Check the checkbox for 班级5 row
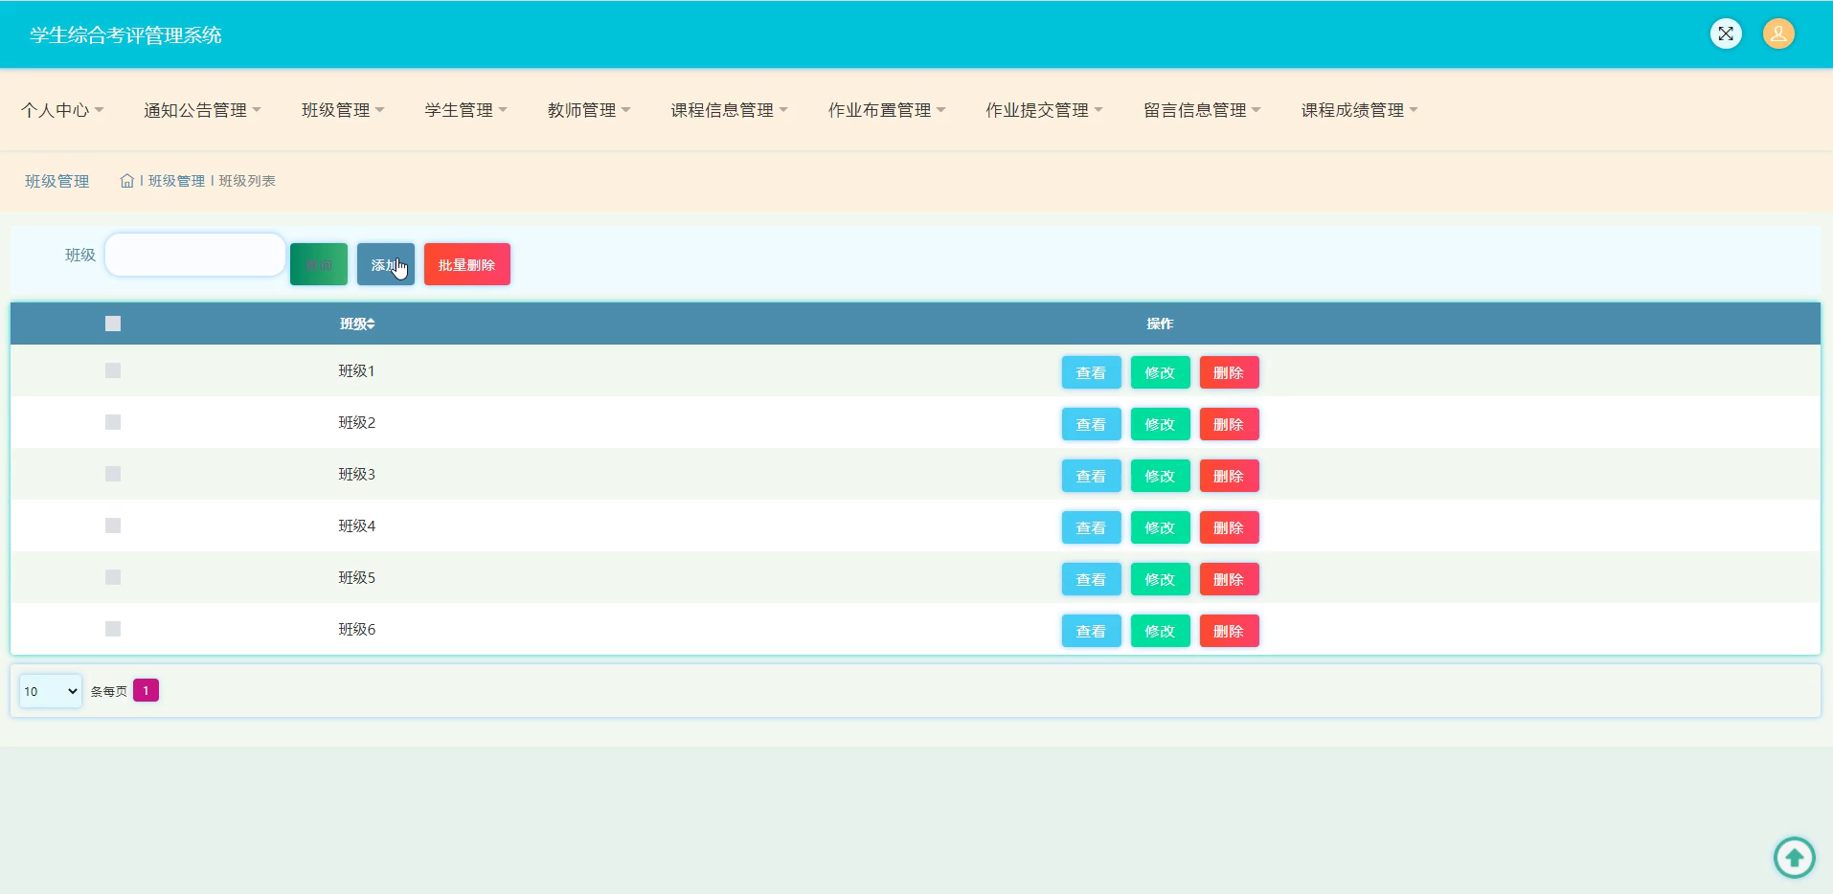Image resolution: width=1833 pixels, height=894 pixels. (113, 577)
